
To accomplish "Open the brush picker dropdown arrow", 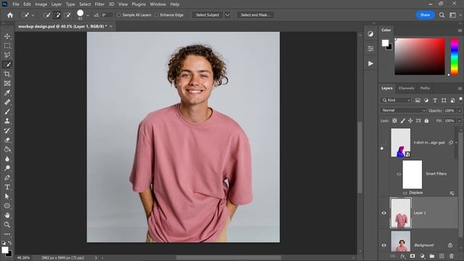I will 88,15.
